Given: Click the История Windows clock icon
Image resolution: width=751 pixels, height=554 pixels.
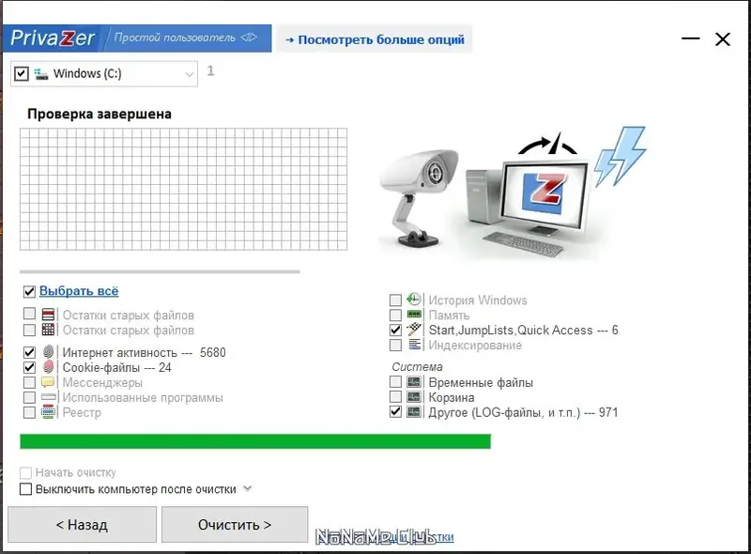Looking at the screenshot, I should point(414,300).
